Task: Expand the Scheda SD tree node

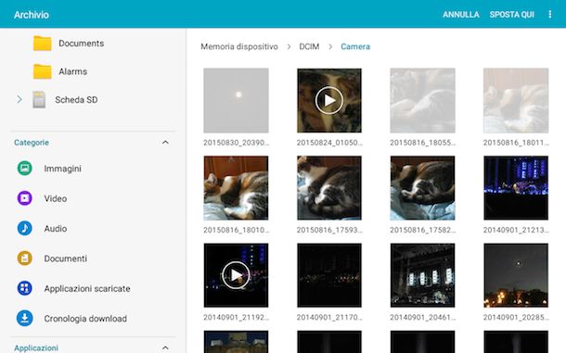Action: (19, 99)
